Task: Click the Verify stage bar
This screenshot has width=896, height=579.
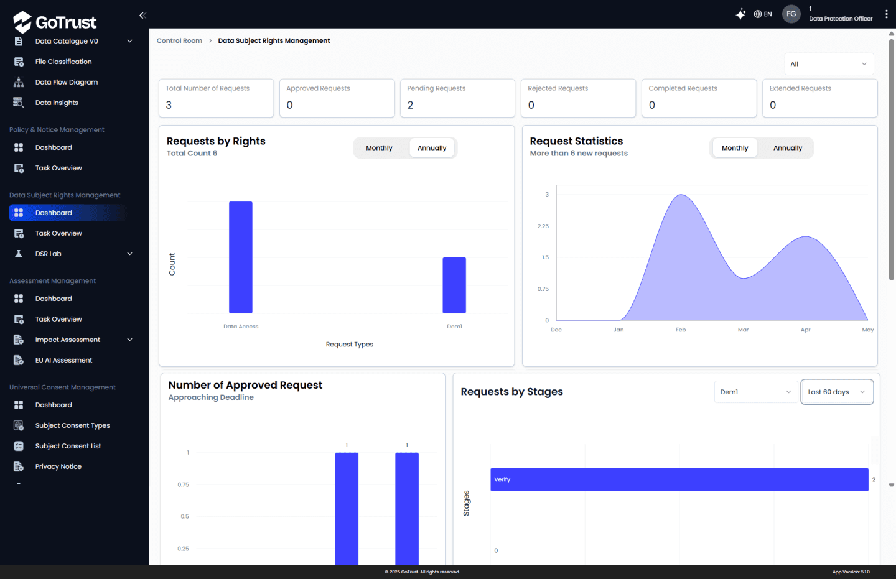Action: pos(679,479)
